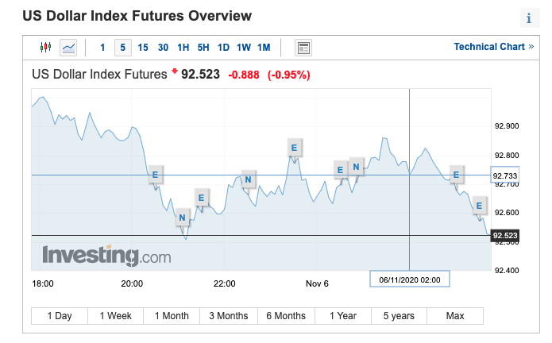
Task: Switch to 3 Months range tab
Action: tap(228, 316)
